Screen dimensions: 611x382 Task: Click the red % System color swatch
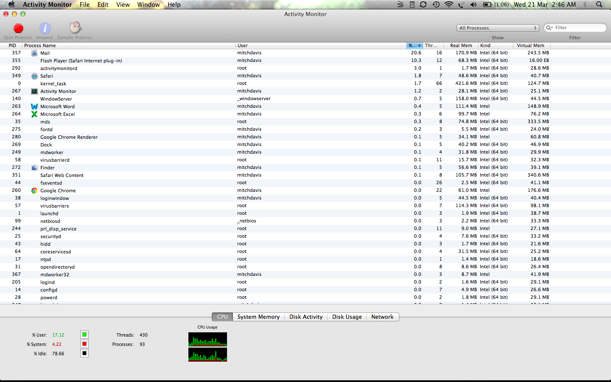coord(84,344)
